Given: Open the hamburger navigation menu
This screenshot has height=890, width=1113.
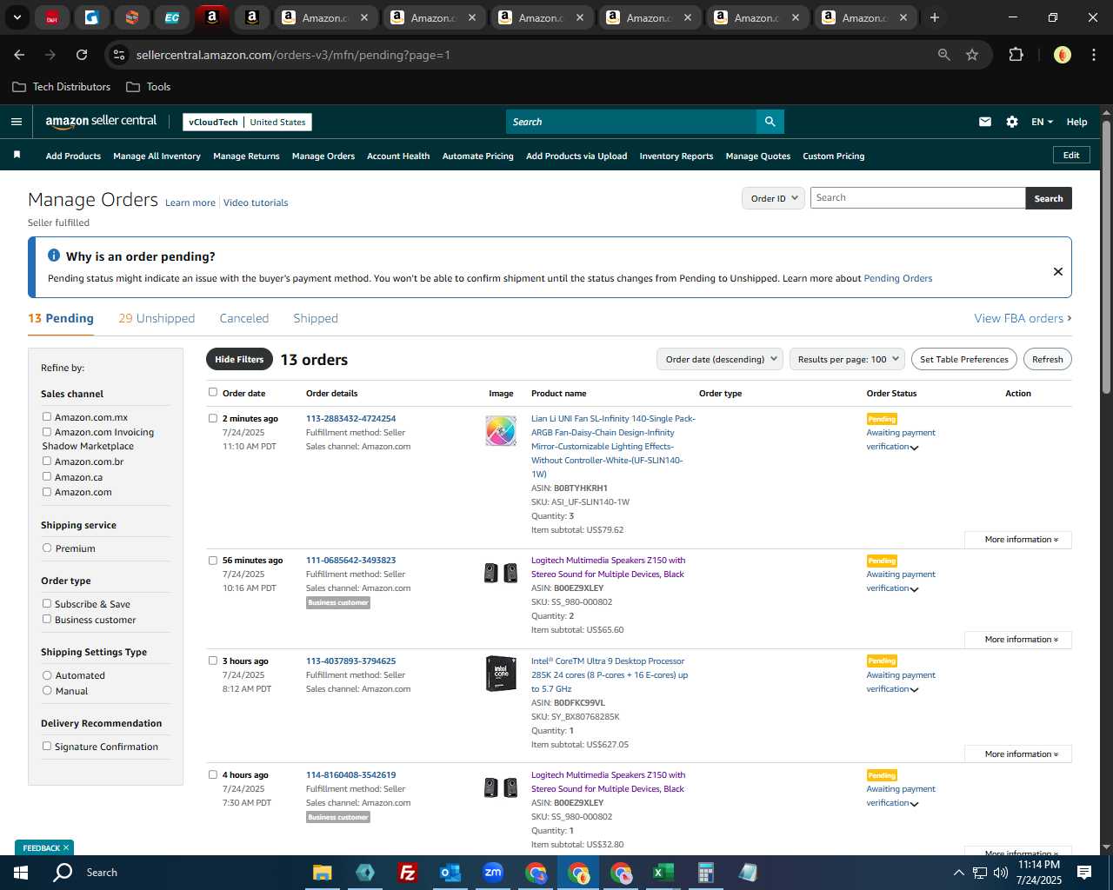Looking at the screenshot, I should pos(17,122).
